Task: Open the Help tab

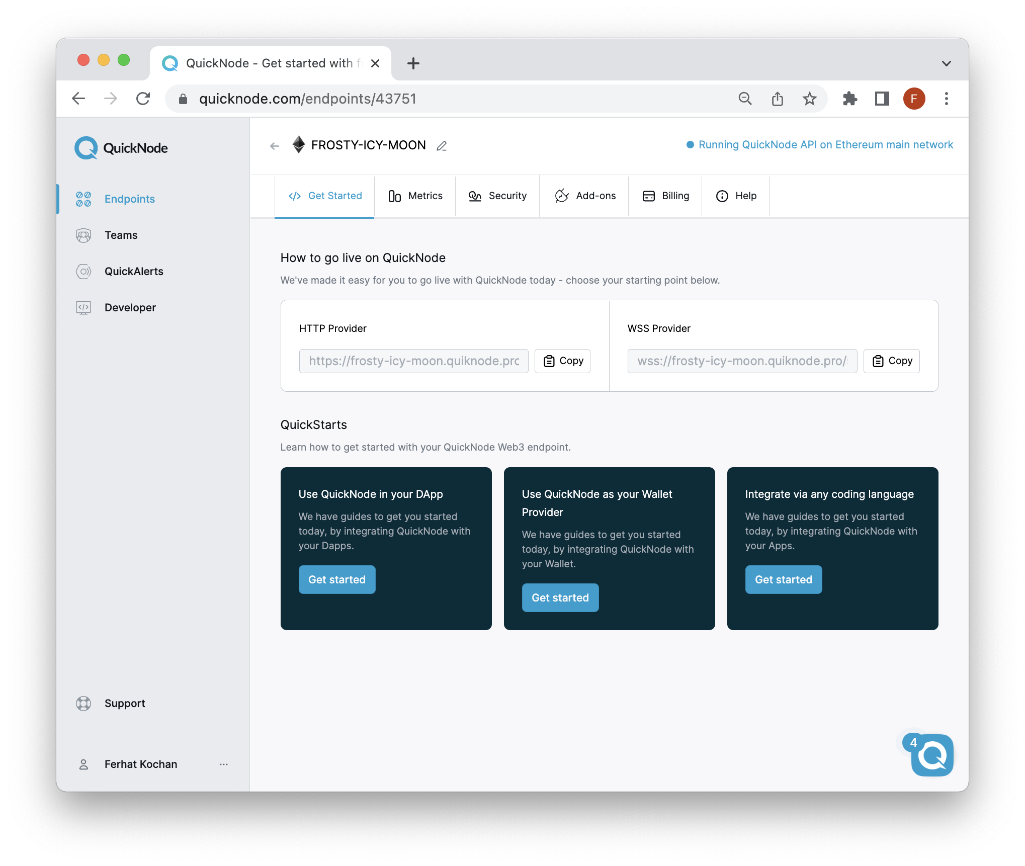Action: (x=736, y=195)
